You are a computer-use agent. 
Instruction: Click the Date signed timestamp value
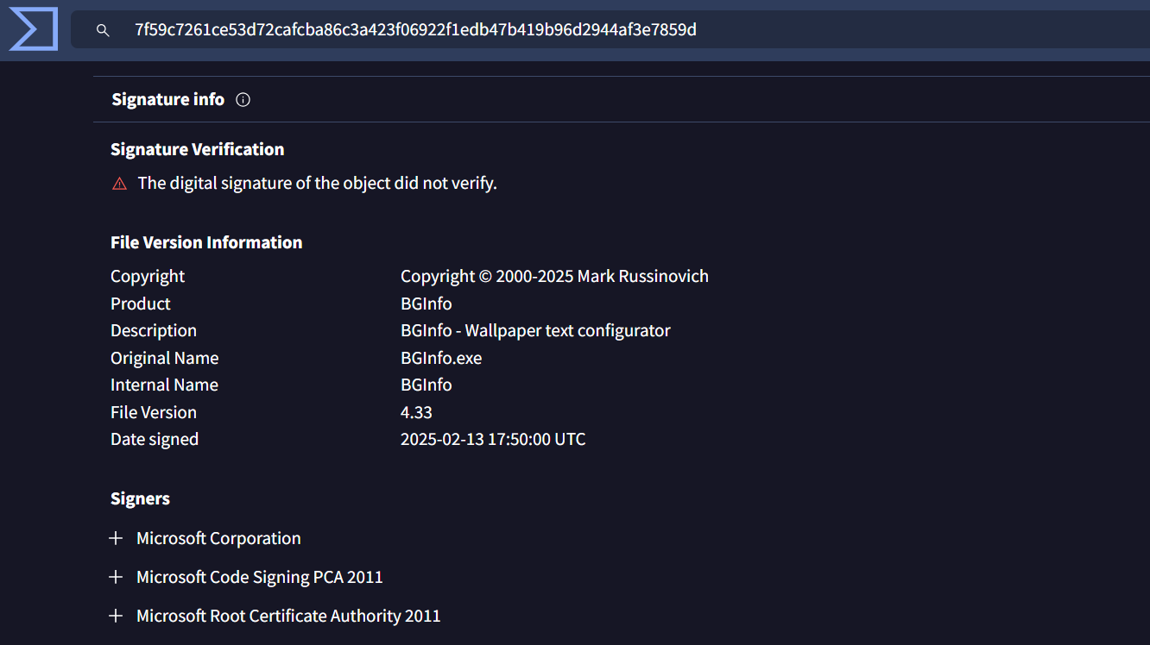(x=493, y=439)
